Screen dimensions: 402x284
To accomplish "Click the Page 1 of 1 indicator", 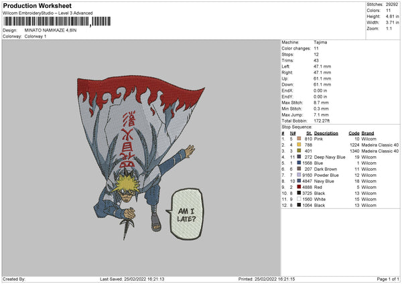I will pos(388,279).
